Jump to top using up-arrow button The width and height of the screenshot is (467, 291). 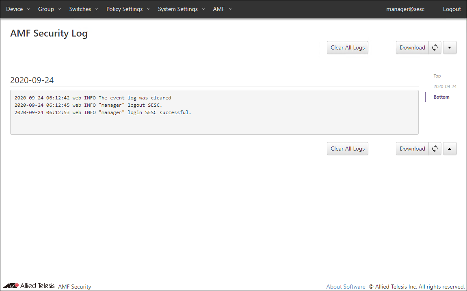(450, 149)
